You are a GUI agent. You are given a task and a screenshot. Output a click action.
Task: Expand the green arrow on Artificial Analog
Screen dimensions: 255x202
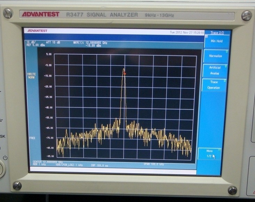point(226,66)
